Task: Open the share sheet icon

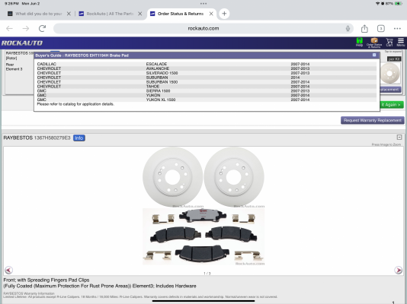Action: coord(364,28)
